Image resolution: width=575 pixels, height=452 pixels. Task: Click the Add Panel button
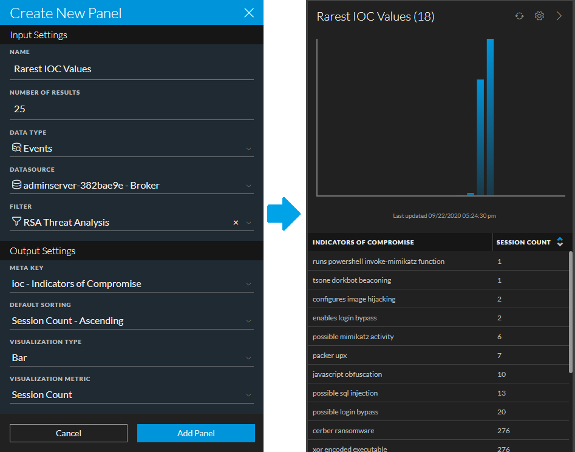[196, 433]
